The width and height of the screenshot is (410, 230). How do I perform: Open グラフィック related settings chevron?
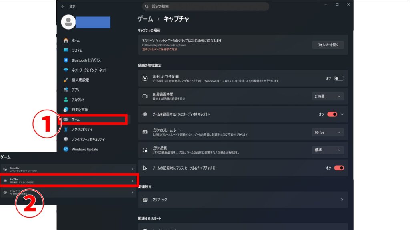coord(342,200)
